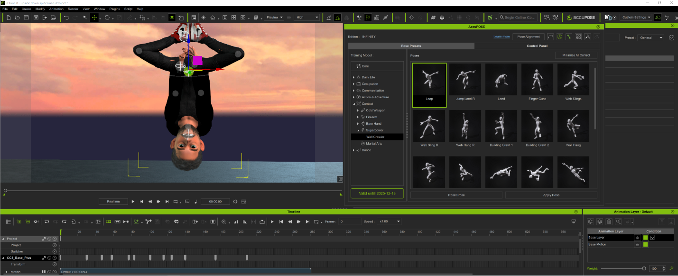Open the Render menu
The height and width of the screenshot is (276, 678).
pos(73,9)
